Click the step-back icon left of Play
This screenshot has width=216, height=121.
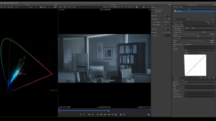[x=101, y=114]
